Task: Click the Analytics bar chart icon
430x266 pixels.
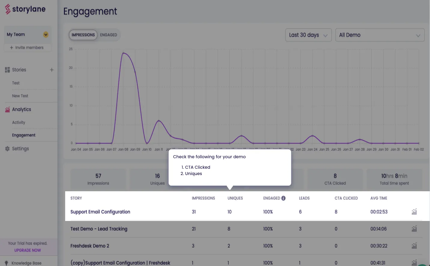Action: point(8,110)
